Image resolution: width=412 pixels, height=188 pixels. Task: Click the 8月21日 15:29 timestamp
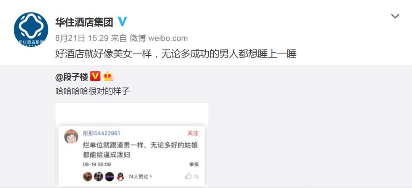(82, 39)
